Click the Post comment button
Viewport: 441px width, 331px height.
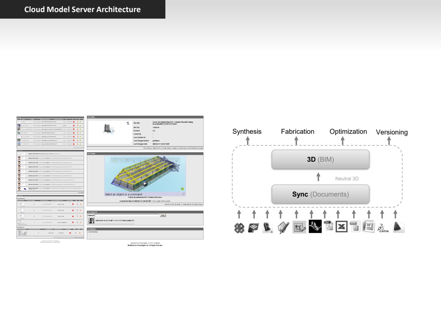pos(163,215)
